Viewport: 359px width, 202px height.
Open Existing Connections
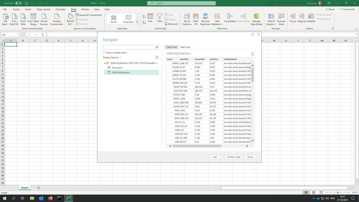pos(56,19)
